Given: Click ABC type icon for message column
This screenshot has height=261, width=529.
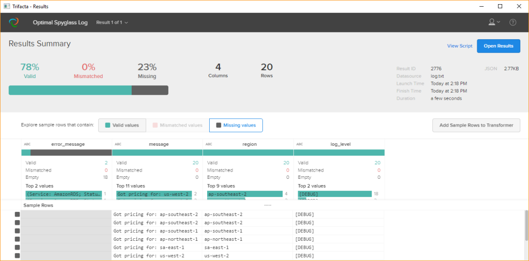Looking at the screenshot, I should coord(118,144).
